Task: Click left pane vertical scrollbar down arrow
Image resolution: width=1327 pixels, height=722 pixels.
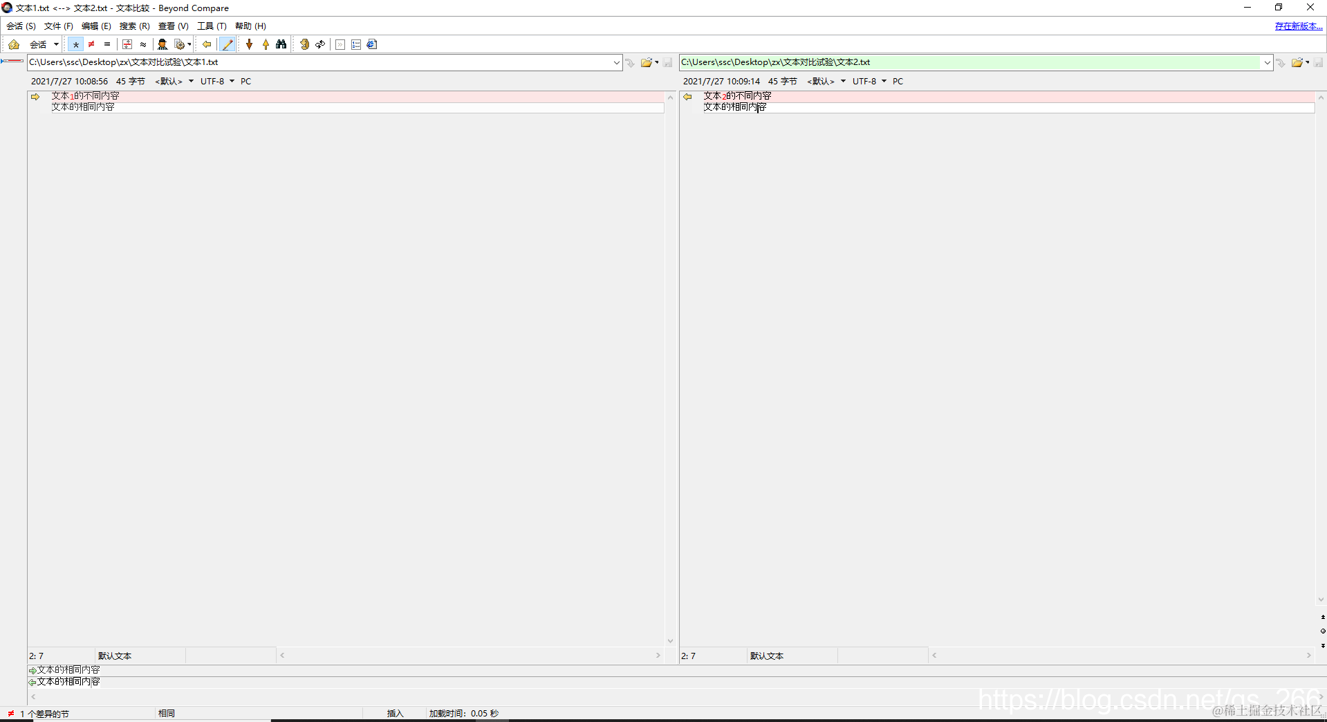Action: 669,641
